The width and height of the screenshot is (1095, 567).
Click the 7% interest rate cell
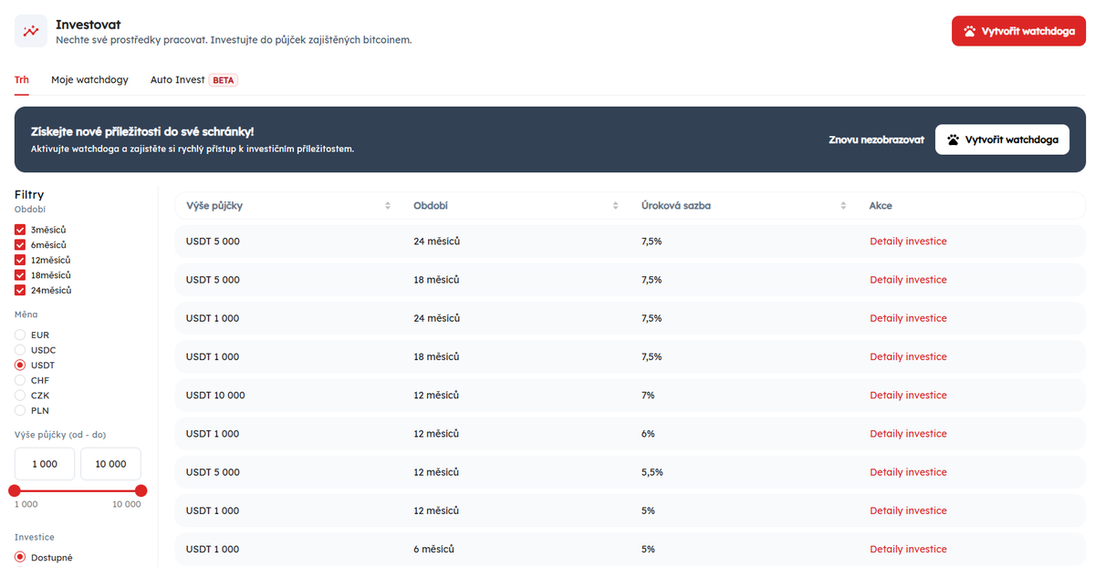(648, 396)
